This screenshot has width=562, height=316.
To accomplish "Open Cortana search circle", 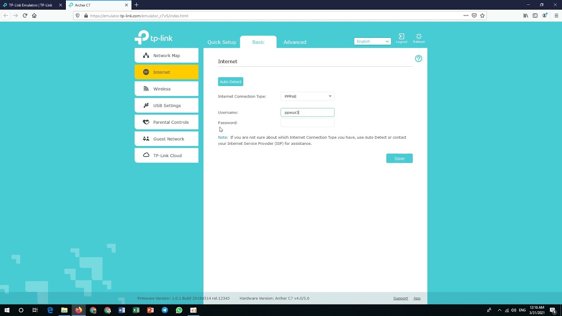I will [x=21, y=310].
